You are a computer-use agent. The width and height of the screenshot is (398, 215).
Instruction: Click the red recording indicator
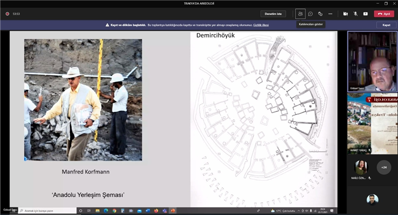(7, 14)
